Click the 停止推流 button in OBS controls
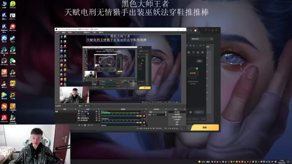Screen dimensions: 292x164 [177, 112]
